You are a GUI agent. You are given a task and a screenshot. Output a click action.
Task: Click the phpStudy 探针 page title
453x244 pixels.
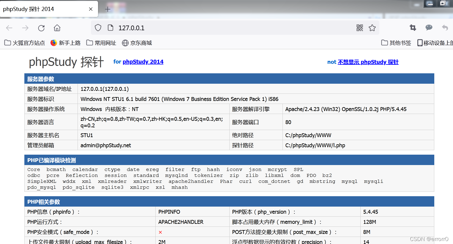tap(66, 62)
